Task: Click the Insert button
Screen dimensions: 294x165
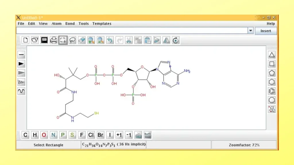Action: click(x=266, y=31)
